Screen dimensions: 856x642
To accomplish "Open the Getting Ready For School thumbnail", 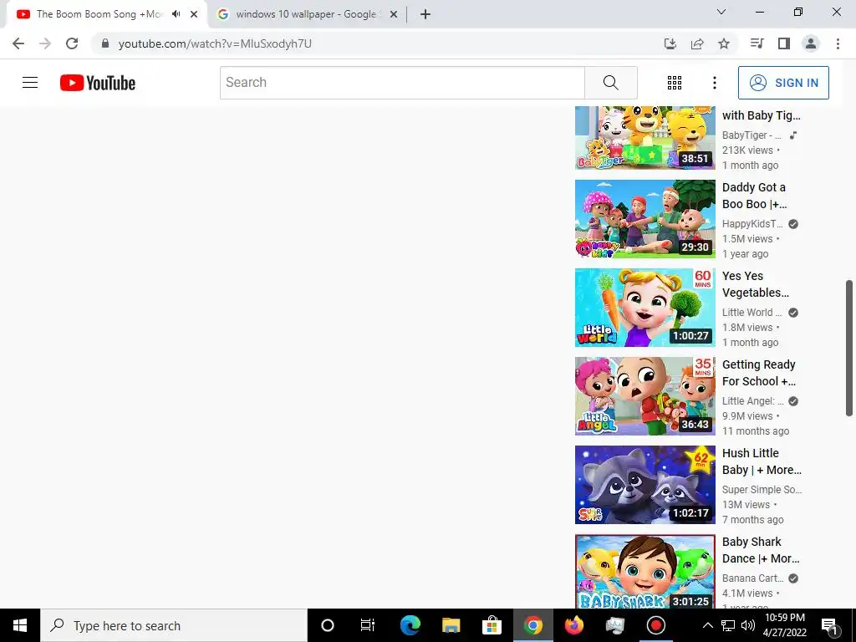I will coord(645,395).
